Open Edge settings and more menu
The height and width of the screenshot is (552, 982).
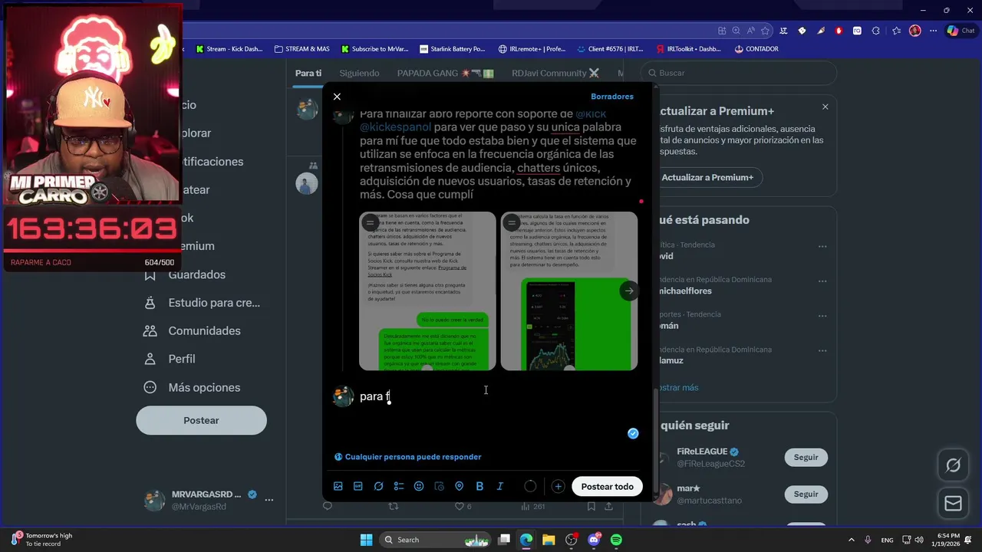pos(933,31)
